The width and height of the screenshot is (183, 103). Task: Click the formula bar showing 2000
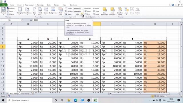107,20
